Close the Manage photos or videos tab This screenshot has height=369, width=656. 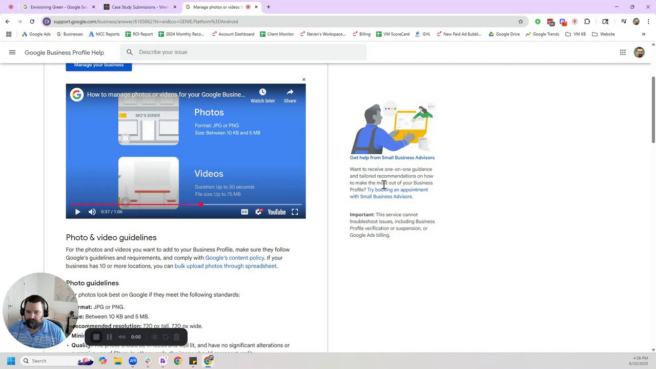tap(256, 7)
